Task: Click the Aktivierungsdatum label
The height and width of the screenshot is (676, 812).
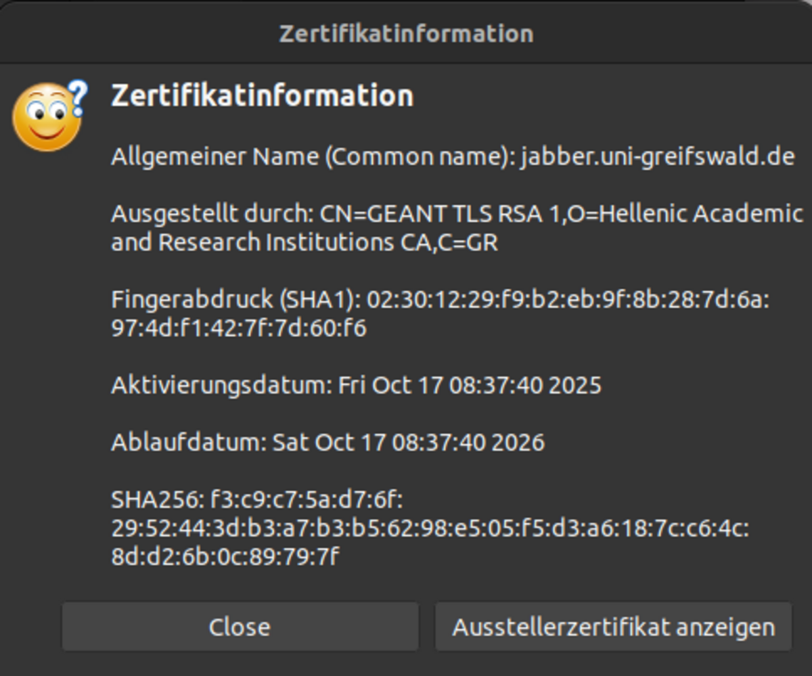Action: tap(221, 386)
